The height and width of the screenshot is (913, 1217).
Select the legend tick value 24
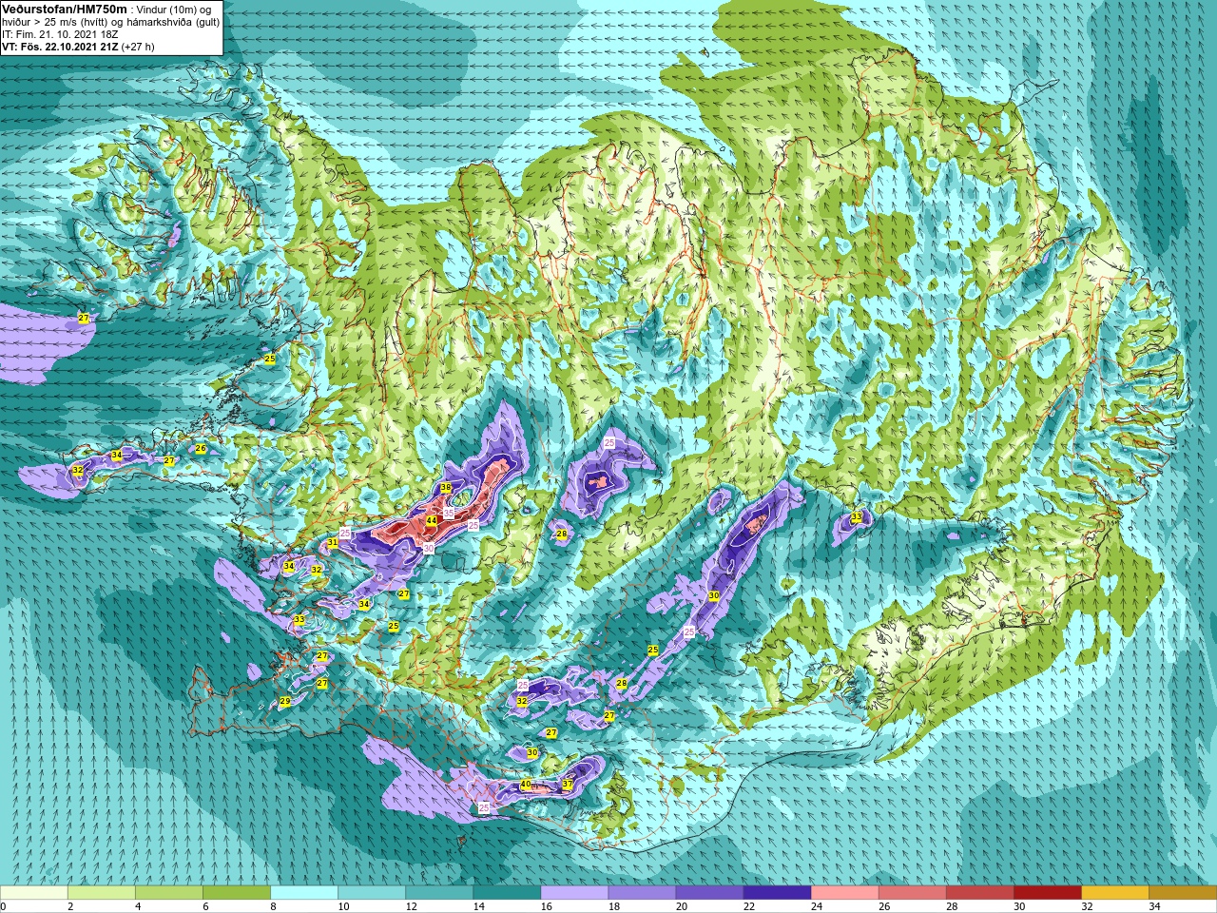point(816,906)
